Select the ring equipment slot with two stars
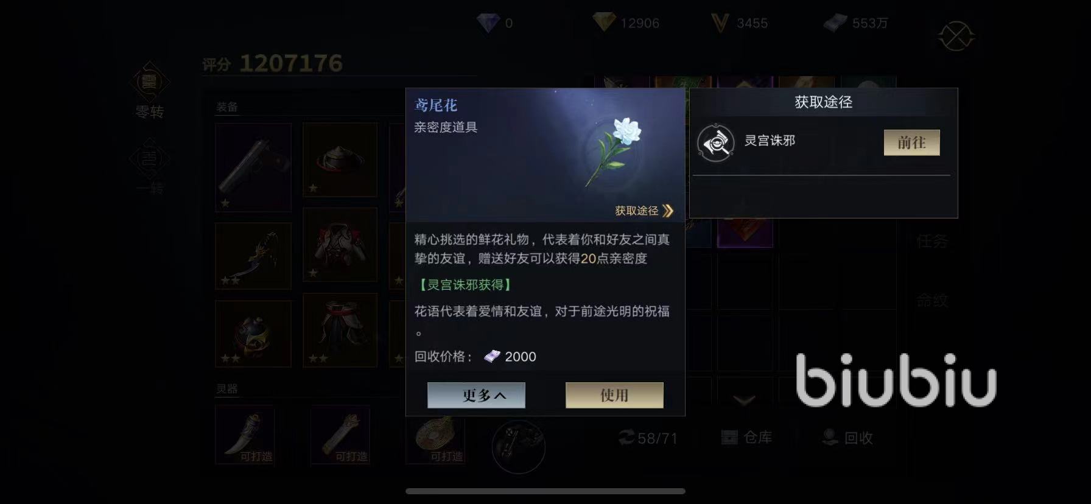Screen dimensions: 1091x504 pyautogui.click(x=253, y=334)
